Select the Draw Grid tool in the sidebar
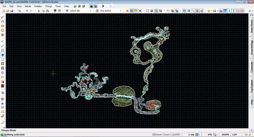Image resolution: width=254 pixels, height=137 pixels. [3, 35]
